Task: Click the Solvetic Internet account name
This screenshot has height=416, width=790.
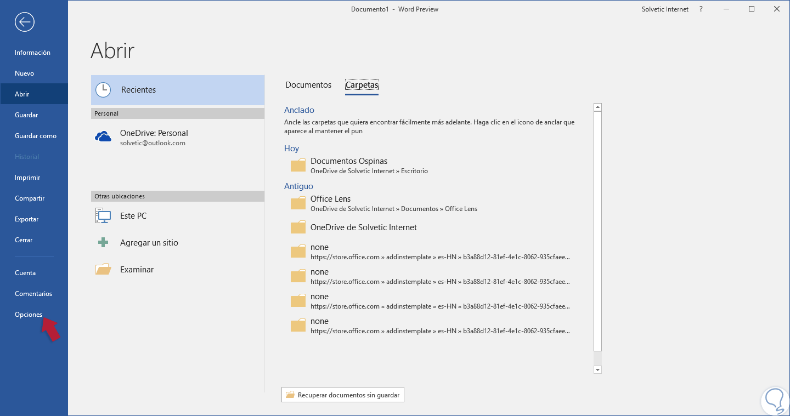Action: tap(665, 9)
